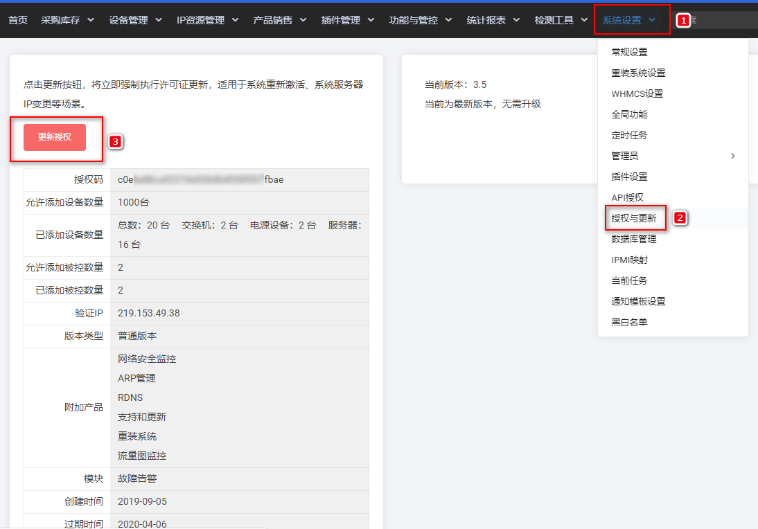
Task: Click the search field in the top bar
Action: tap(721, 20)
